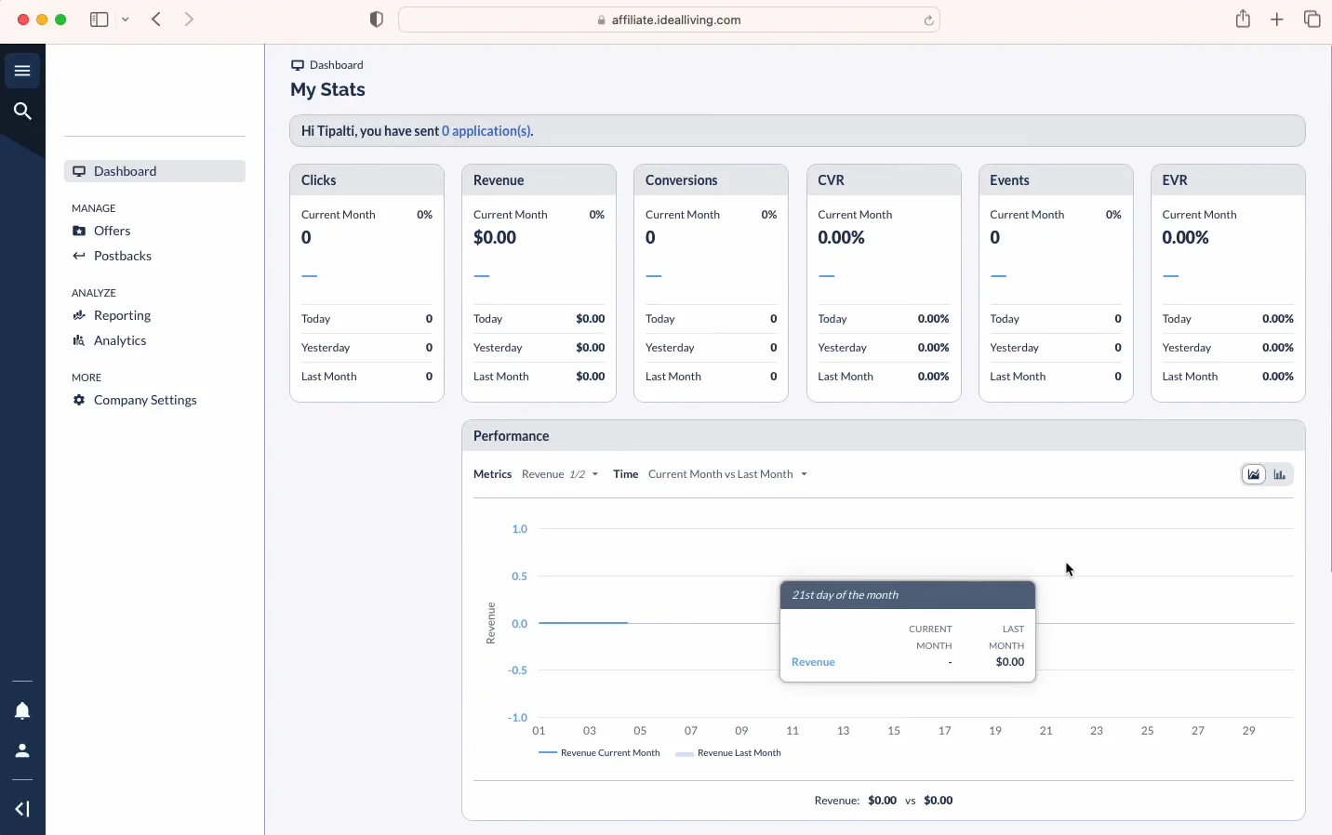Image resolution: width=1332 pixels, height=835 pixels.
Task: Open the hamburger menu icon
Action: (x=22, y=71)
